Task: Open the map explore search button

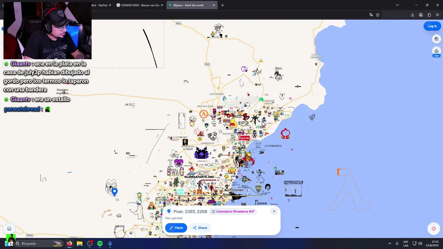Action: (436, 39)
